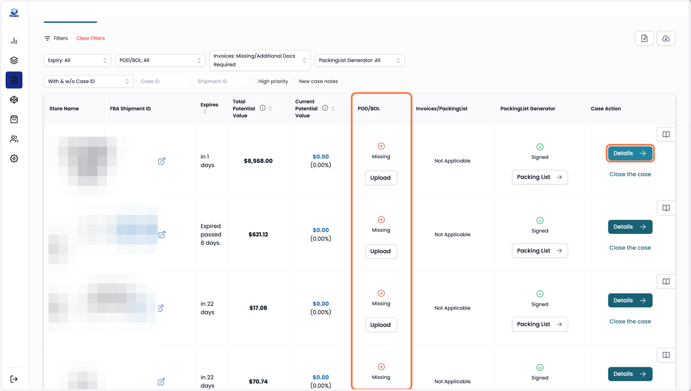Select the highlighted document sidebar icon

[14, 80]
